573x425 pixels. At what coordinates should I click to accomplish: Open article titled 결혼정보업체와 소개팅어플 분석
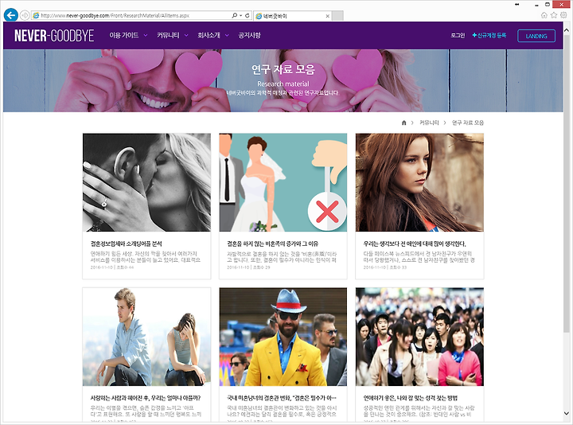(x=126, y=244)
